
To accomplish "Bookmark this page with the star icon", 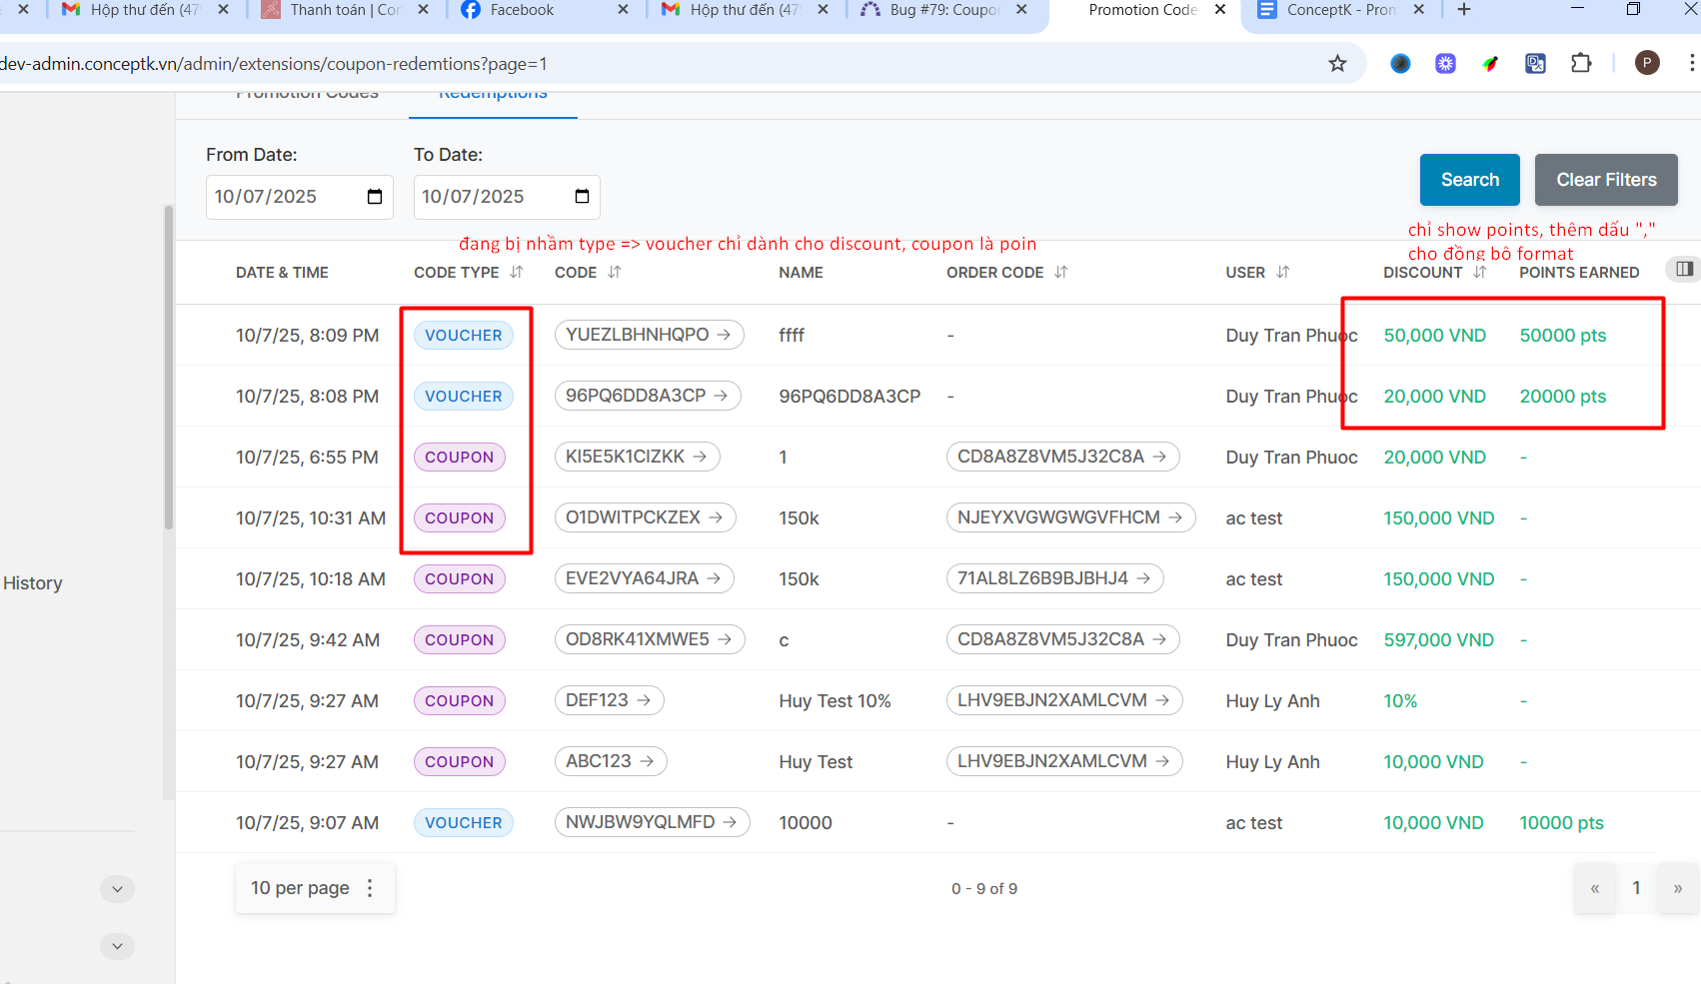I will click(x=1337, y=64).
